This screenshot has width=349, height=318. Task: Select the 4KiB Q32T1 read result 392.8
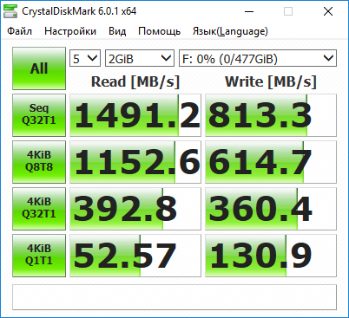pos(135,209)
